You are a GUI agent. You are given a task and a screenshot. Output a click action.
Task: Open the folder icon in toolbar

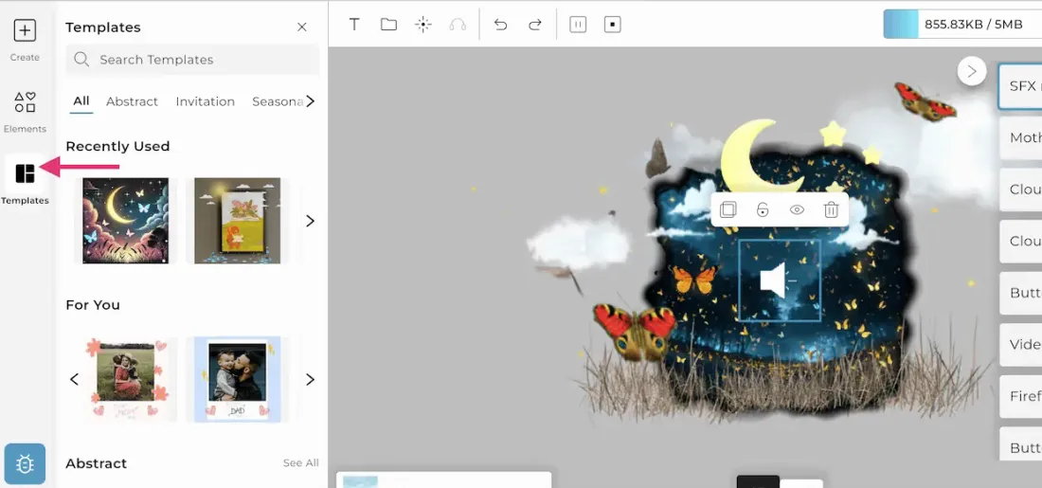click(388, 25)
